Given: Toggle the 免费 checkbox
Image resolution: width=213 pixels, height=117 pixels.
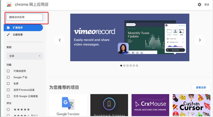Looking at the screenshot, I should tap(8, 84).
